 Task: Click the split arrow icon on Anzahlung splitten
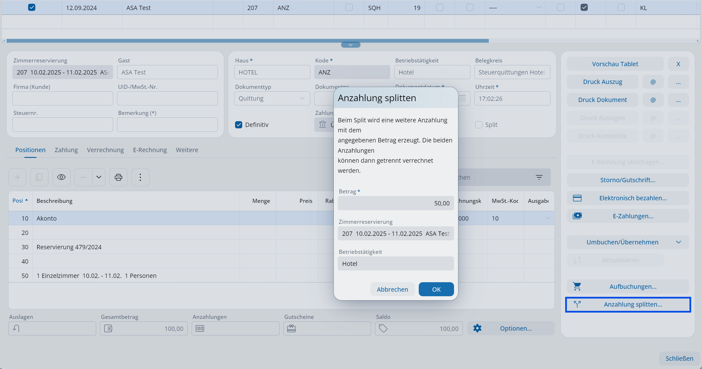(577, 304)
